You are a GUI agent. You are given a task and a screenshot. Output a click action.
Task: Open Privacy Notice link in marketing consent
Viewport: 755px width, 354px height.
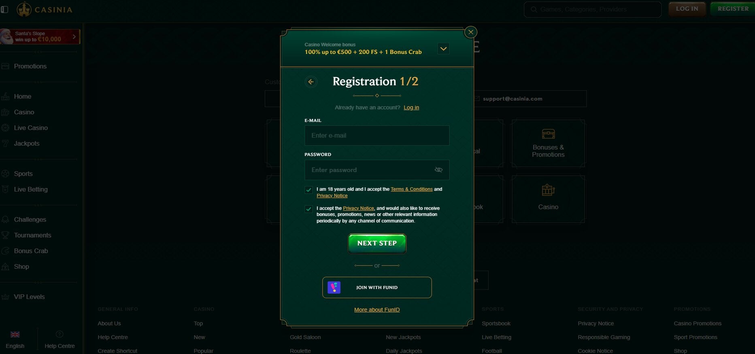[x=358, y=208]
